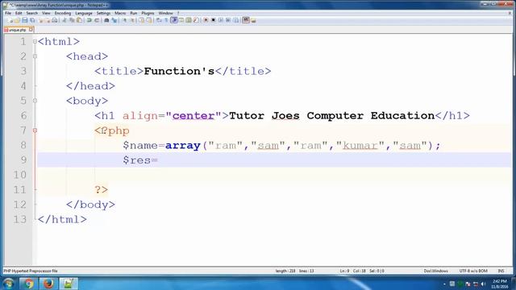Toggle Show All Characters icon
The width and height of the screenshot is (516, 290).
[x=166, y=20]
